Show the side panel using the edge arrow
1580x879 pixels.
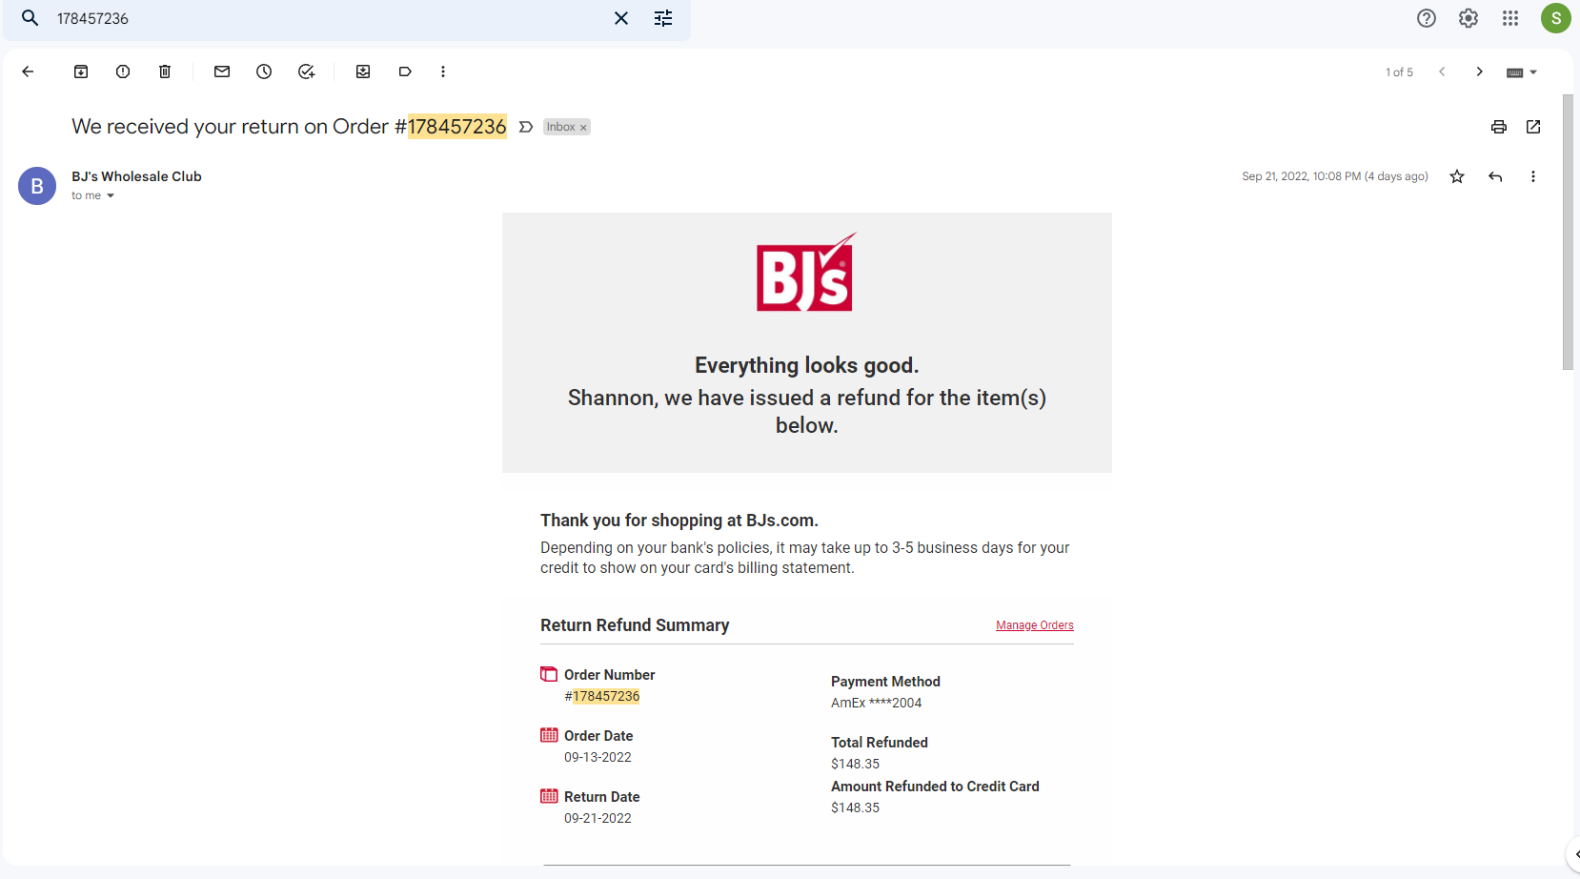click(1575, 854)
